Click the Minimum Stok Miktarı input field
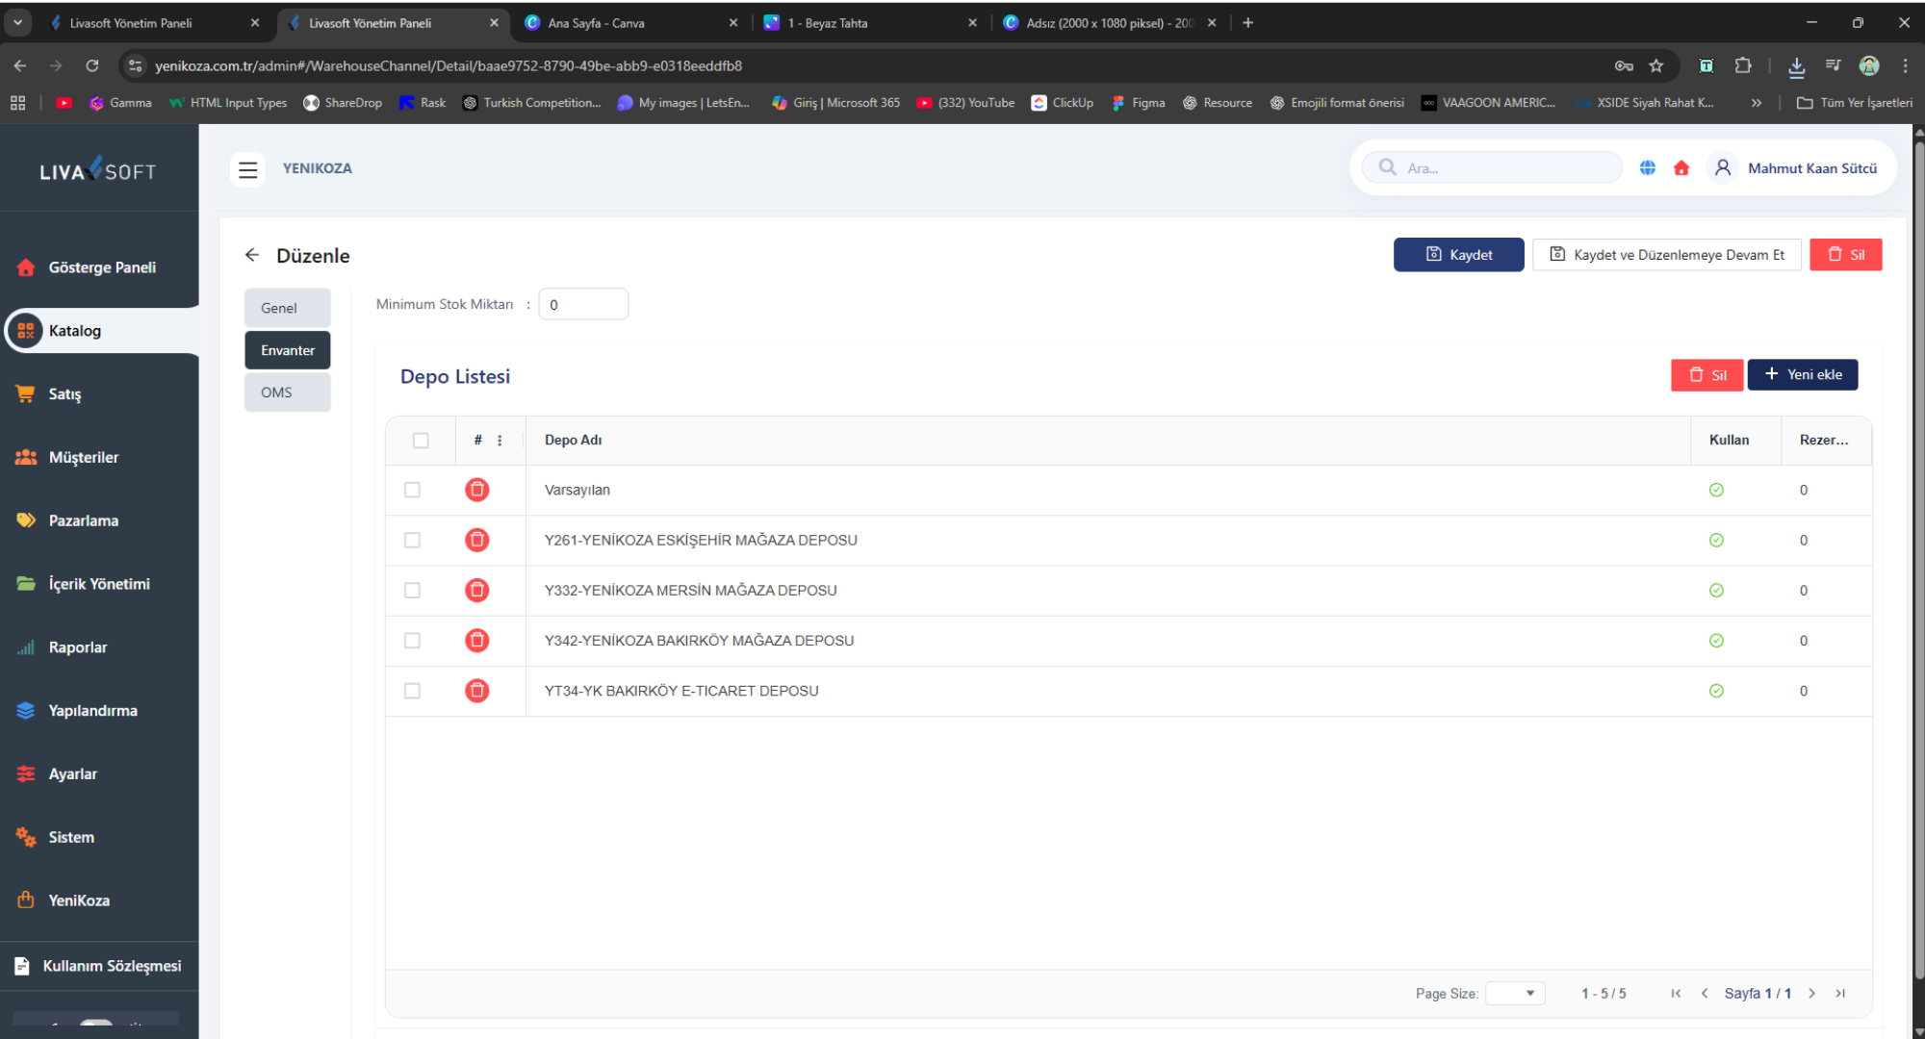 (x=583, y=305)
